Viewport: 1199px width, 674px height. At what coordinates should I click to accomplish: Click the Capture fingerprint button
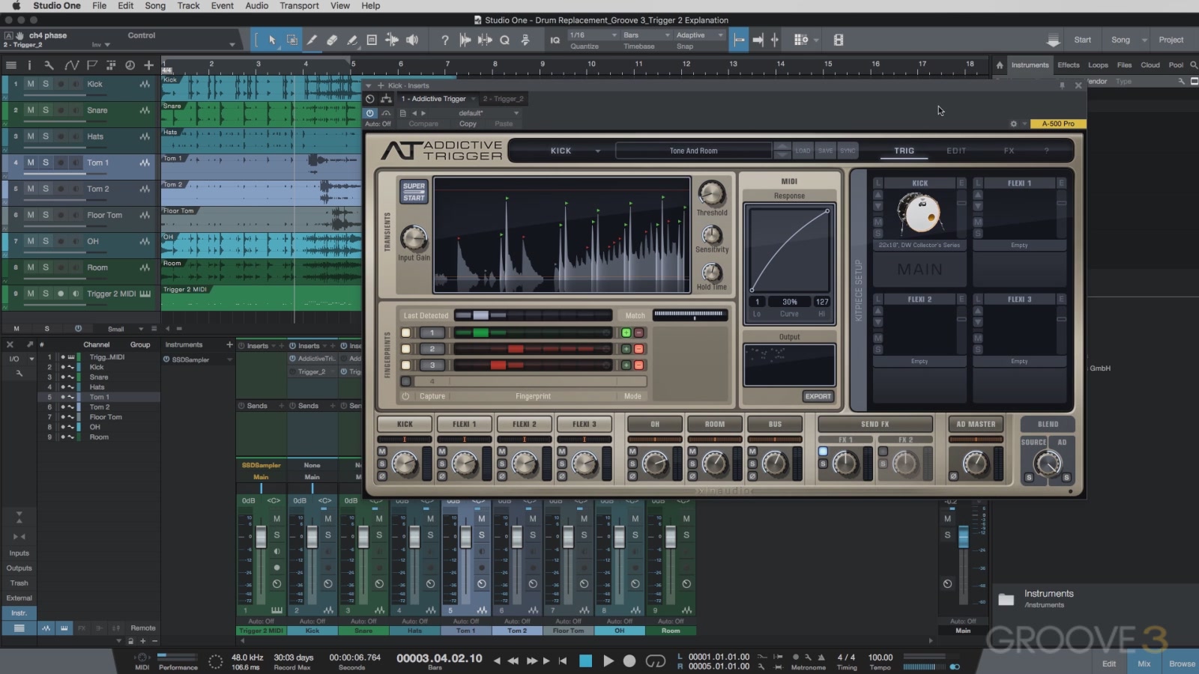point(432,396)
